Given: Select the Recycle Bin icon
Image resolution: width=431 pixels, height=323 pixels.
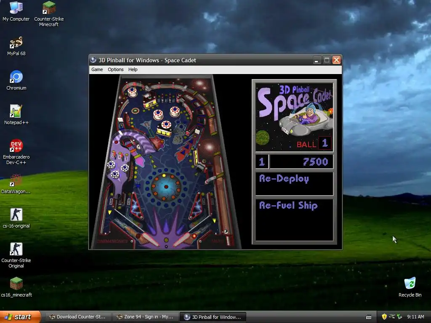Looking at the screenshot, I should click(x=410, y=287).
